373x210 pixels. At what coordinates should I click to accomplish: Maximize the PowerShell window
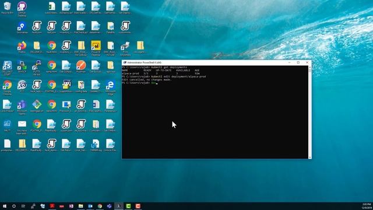coord(298,62)
